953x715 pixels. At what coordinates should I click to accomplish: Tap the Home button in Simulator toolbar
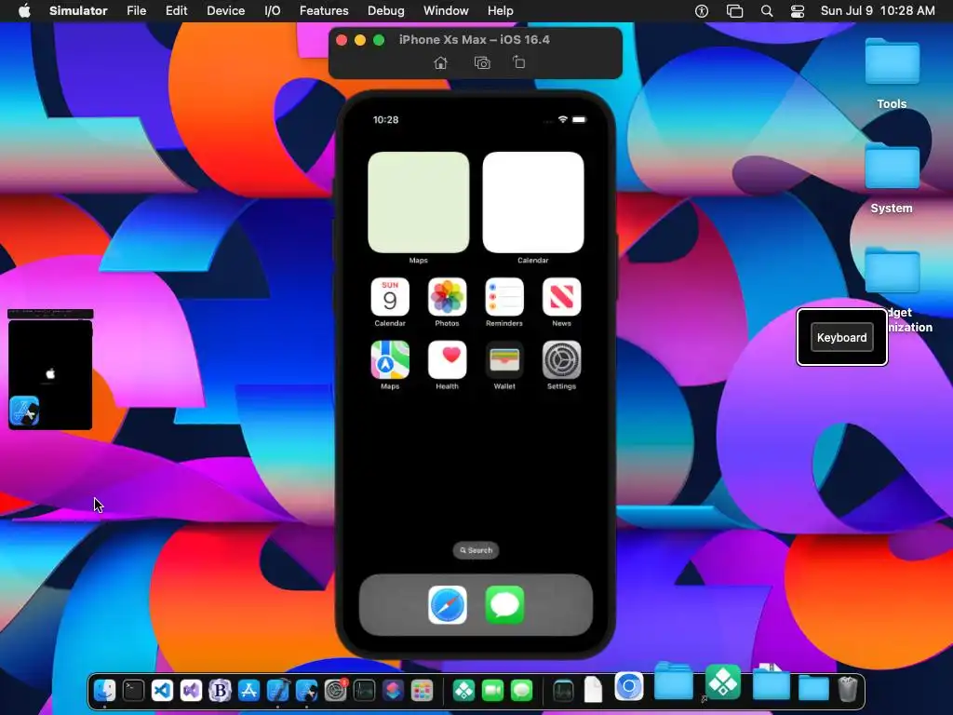[440, 62]
